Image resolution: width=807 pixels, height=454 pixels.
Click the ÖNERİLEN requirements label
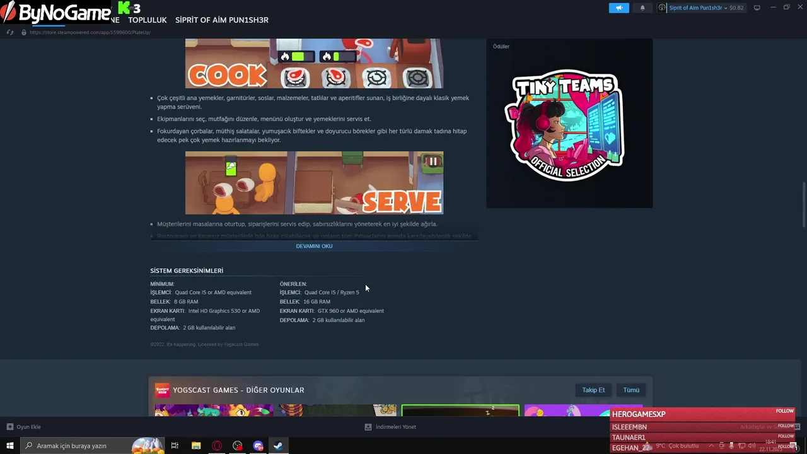click(x=293, y=284)
